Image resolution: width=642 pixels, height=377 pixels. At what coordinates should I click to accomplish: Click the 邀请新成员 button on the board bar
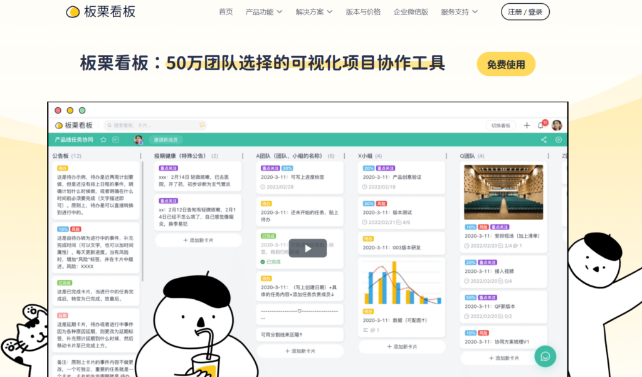[x=165, y=139]
